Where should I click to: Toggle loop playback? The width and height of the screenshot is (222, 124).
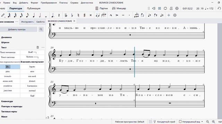click(165, 8)
